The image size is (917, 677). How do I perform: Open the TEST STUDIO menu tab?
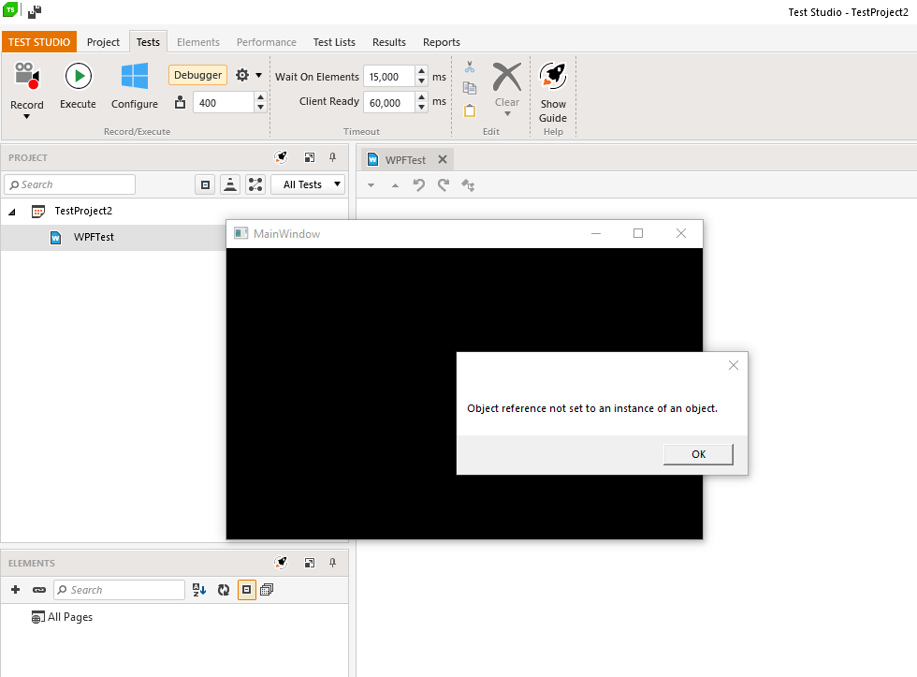tap(39, 42)
